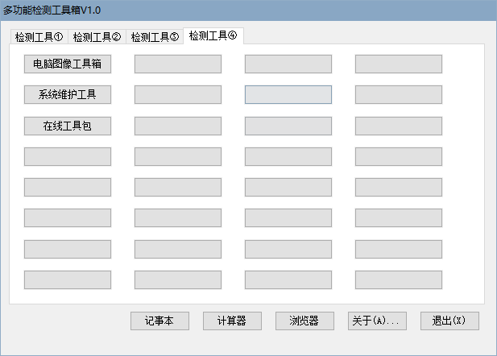497x356 pixels.
Task: Click the blank button right of 电脑图像工具箱
Action: pyautogui.click(x=178, y=64)
